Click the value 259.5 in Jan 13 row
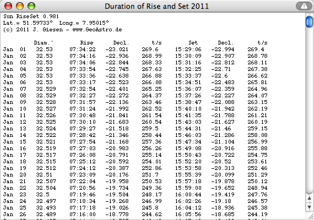 pos(150,129)
